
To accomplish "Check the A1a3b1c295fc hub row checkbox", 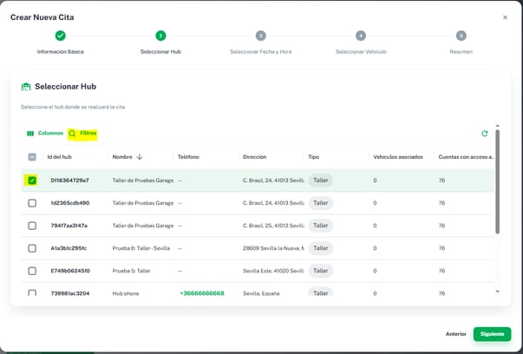I will click(x=32, y=248).
